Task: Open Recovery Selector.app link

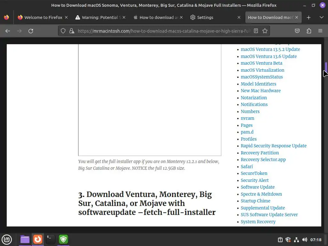Action: pos(263,160)
